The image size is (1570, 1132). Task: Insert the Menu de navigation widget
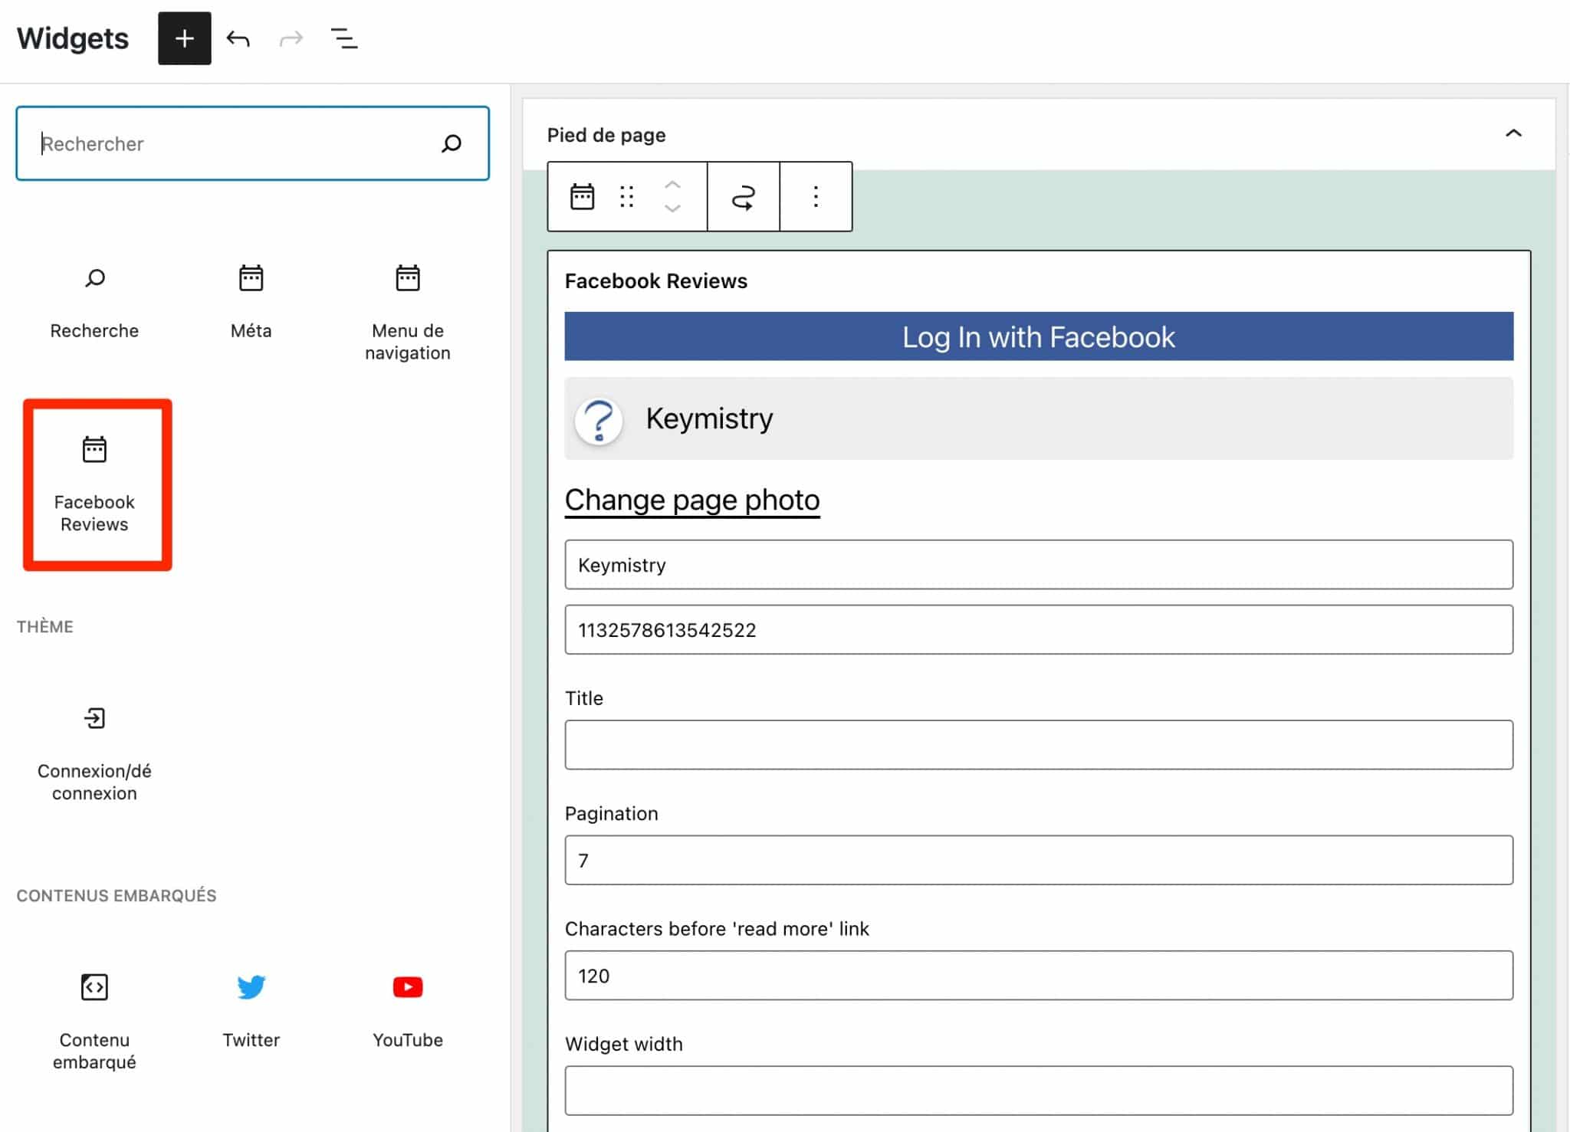(x=407, y=313)
